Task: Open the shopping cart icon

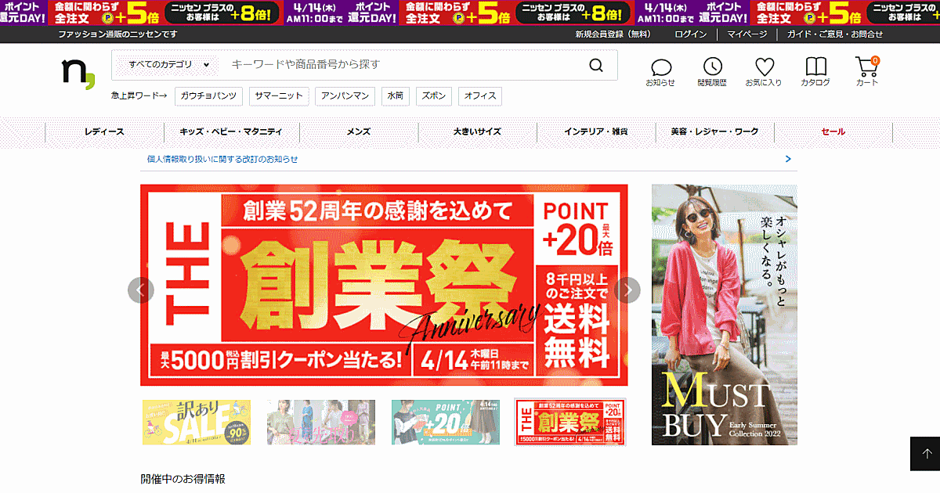Action: pos(866,68)
